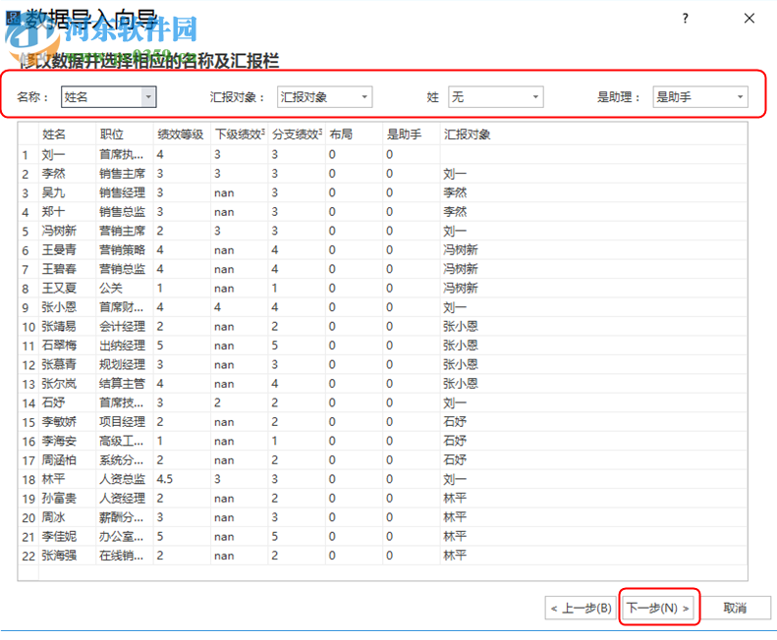Select the 下级绩效 column header
The height and width of the screenshot is (640, 777).
(x=240, y=134)
